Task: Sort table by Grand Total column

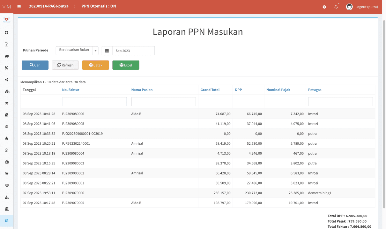Action: [210, 90]
